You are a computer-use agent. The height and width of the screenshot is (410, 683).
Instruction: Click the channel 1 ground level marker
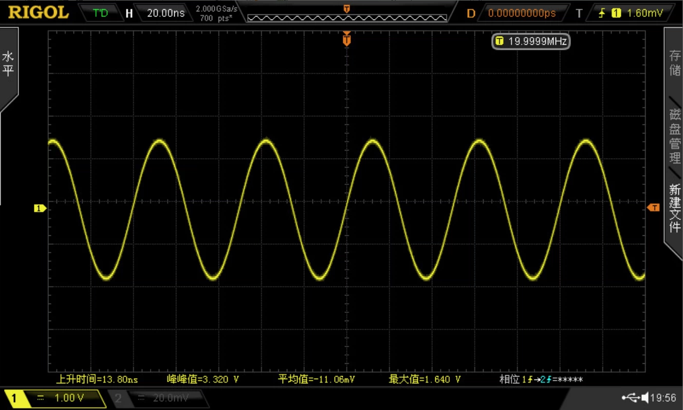tap(40, 208)
